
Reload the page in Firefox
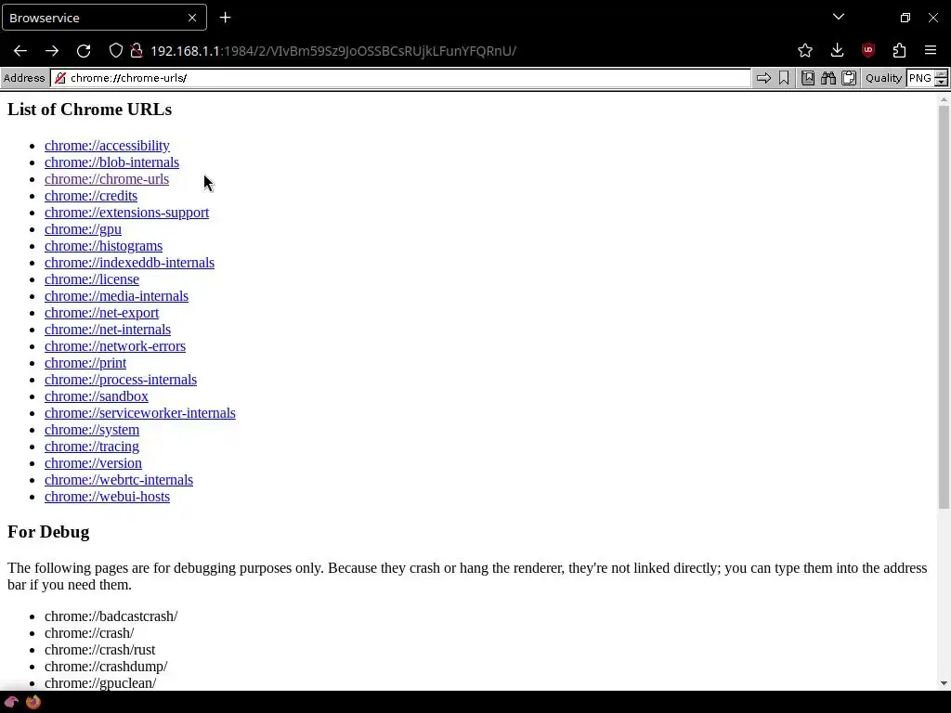click(84, 51)
